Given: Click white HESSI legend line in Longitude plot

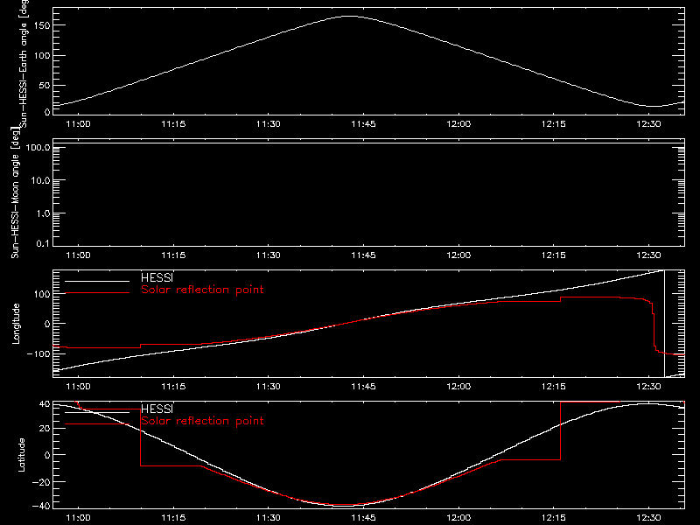Looking at the screenshot, I should click(x=97, y=281).
